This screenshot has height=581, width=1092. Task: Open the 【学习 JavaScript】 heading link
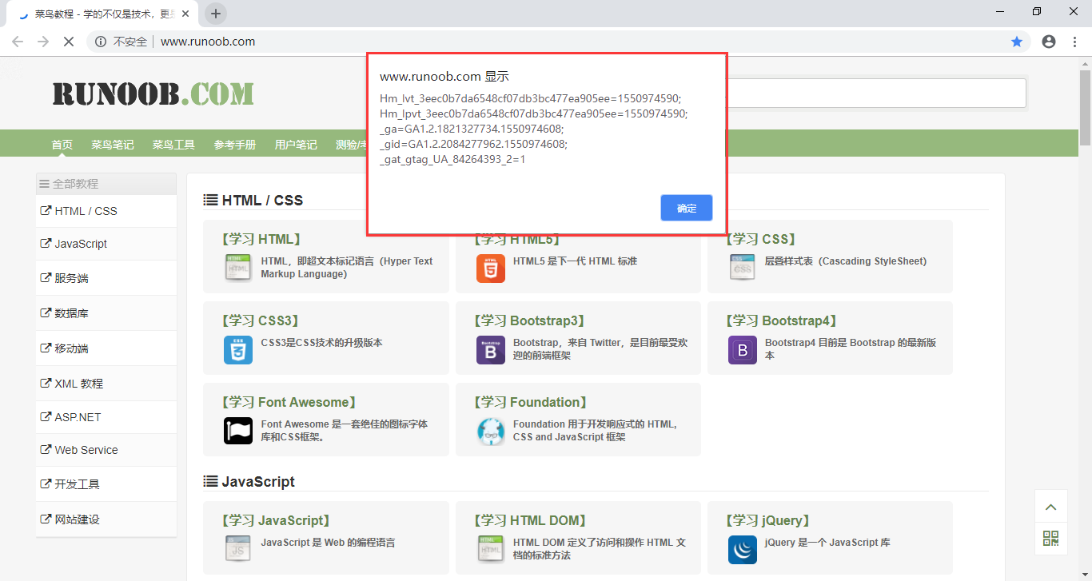tap(274, 520)
